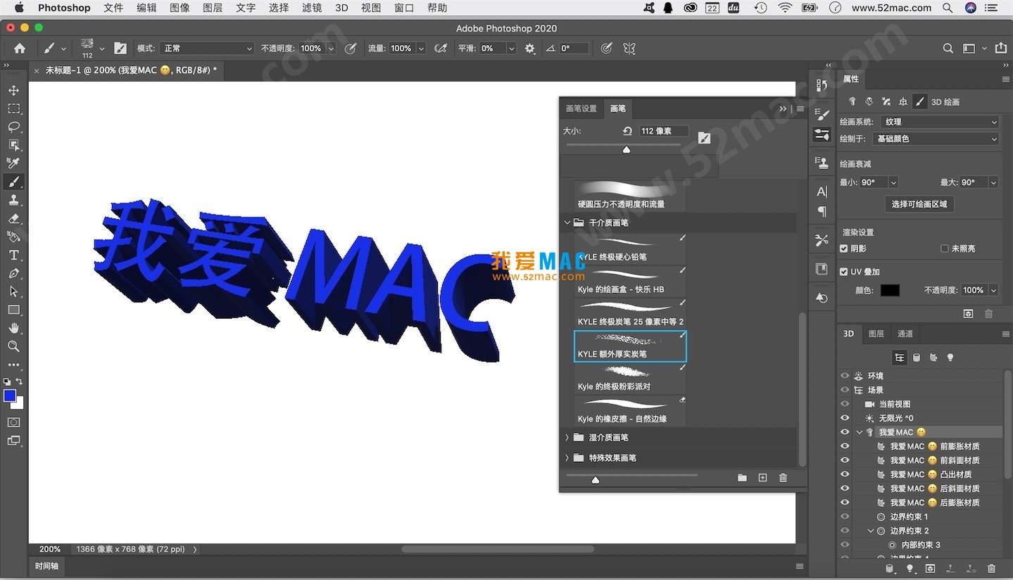Viewport: 1013px width, 580px height.
Task: Click the 200% zoom level field
Action: (50, 549)
